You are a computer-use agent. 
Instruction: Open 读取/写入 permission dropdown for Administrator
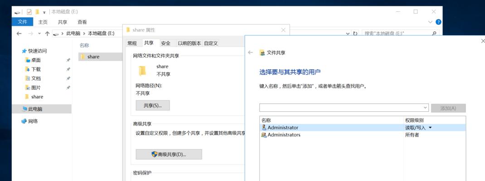430,128
